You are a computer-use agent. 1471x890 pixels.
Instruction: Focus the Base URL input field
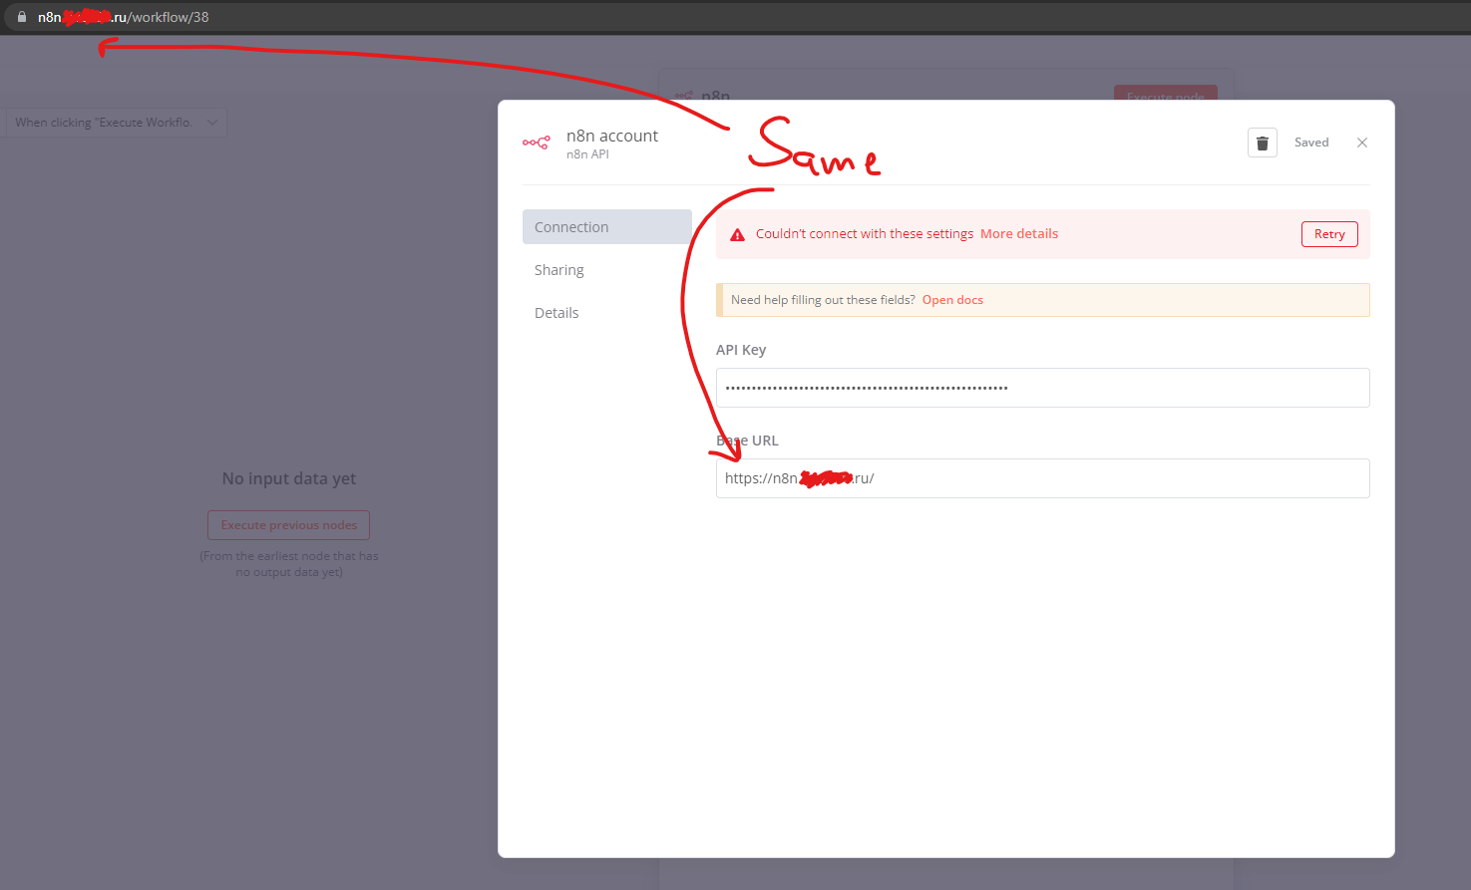tap(1043, 478)
